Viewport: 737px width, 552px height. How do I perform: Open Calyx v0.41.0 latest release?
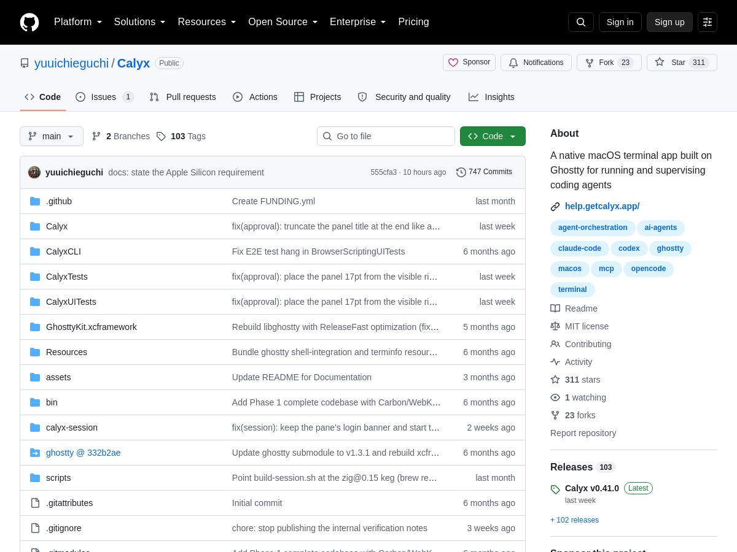(592, 488)
